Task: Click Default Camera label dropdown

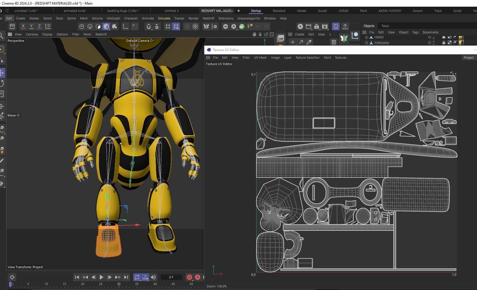Action: tap(140, 41)
